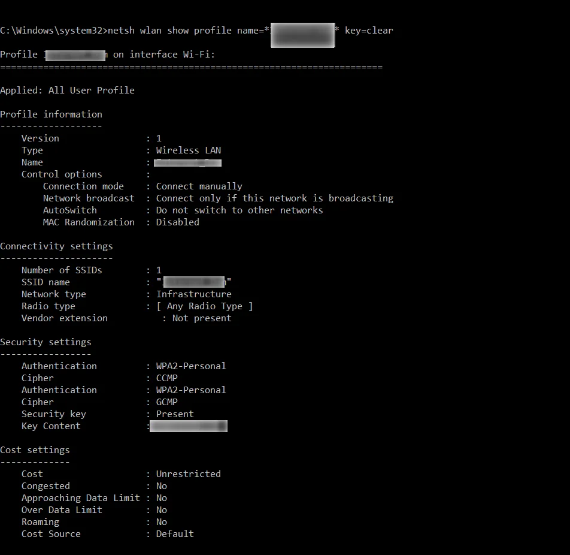Click 'on interface Wi-Fi:' text
Image resolution: width=570 pixels, height=555 pixels.
164,55
